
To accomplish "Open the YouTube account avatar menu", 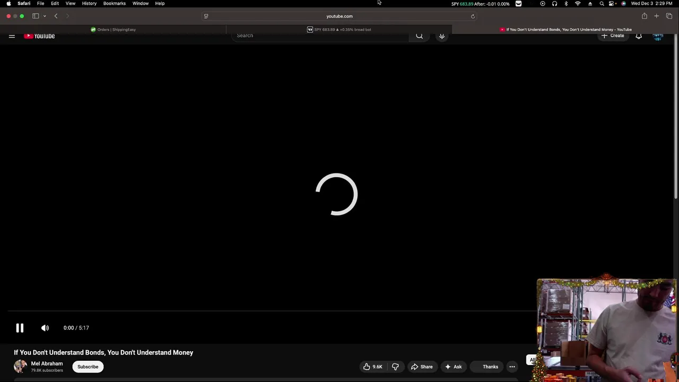I will (658, 36).
